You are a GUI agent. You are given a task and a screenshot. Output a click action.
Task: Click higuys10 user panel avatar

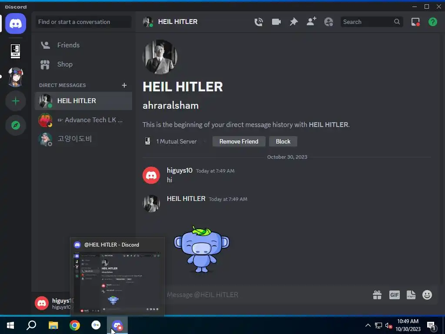pyautogui.click(x=42, y=303)
